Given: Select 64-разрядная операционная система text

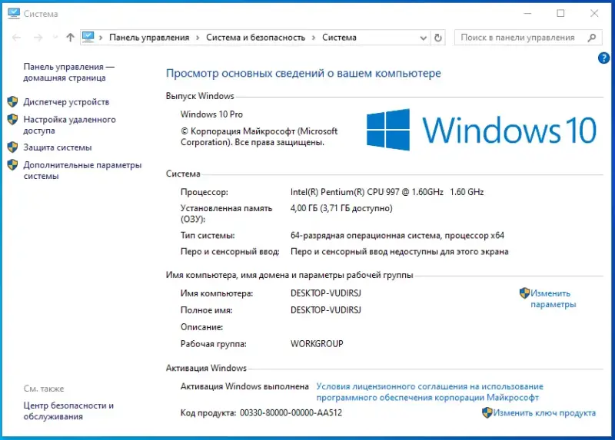Looking at the screenshot, I should pos(397,236).
